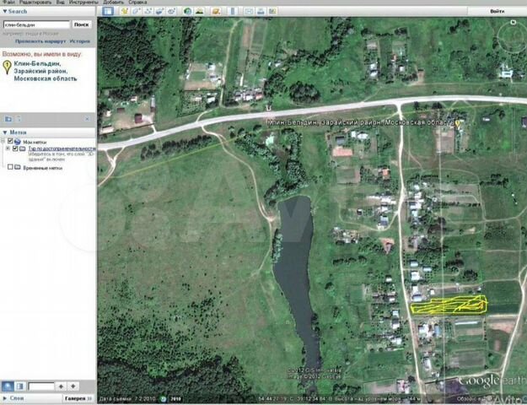Toggle the sightseeing tour checkbox
527x405 pixels.
click(15, 148)
